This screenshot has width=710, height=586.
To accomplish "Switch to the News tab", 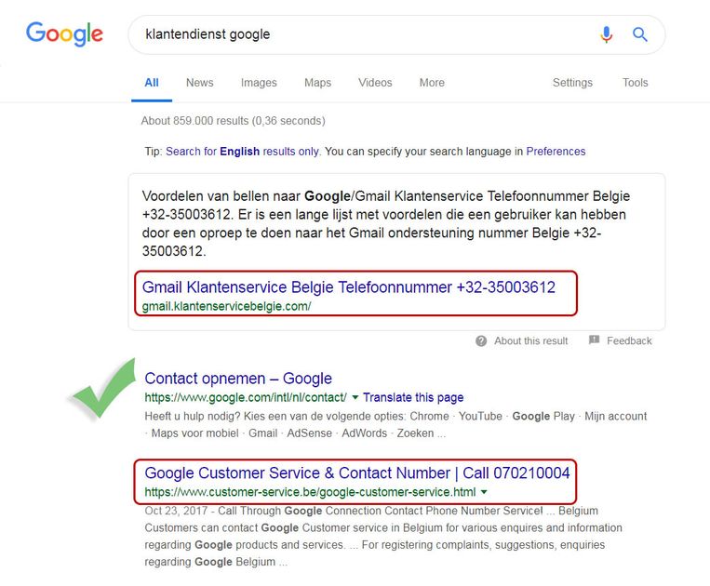I will [x=199, y=83].
